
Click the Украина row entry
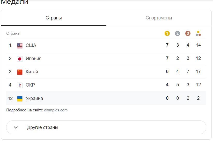34,98
